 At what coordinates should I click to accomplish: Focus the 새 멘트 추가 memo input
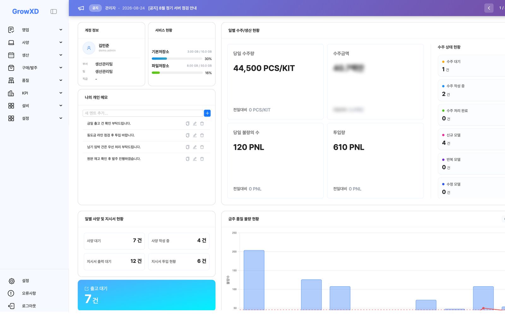pos(143,113)
